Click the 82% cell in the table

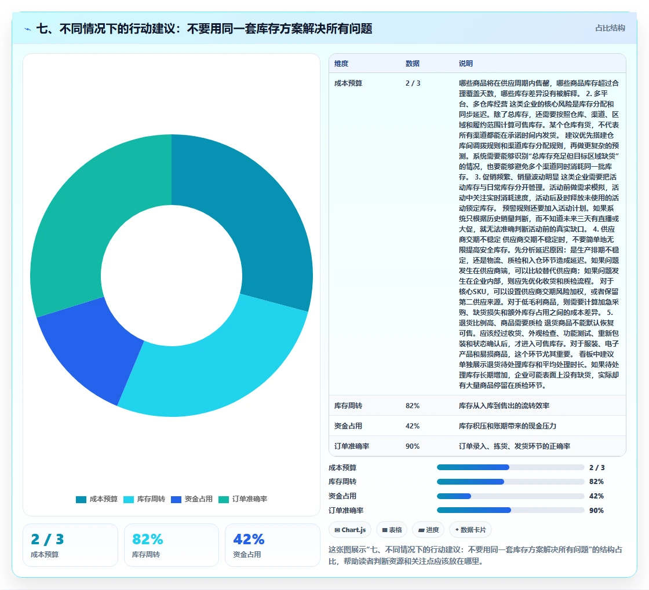click(x=413, y=406)
